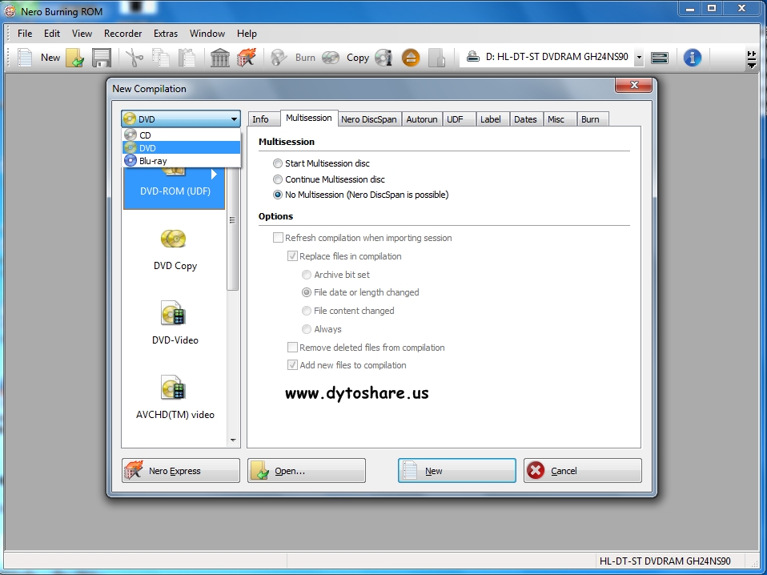Toggle Remove deleted files from compilation
The image size is (767, 575).
(366, 348)
